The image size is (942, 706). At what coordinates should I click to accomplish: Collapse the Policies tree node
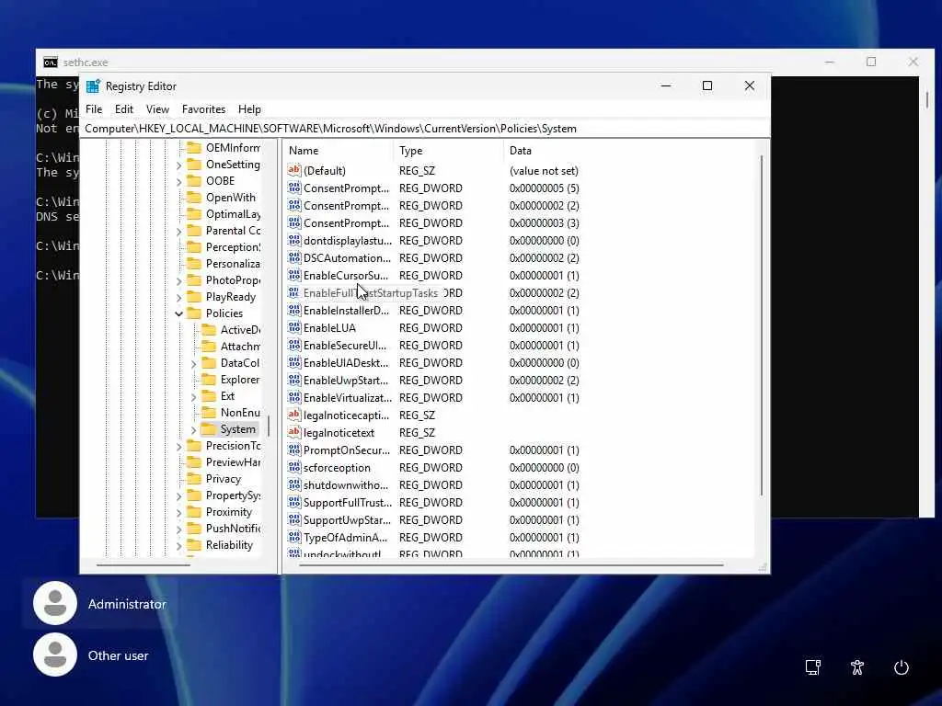pos(179,313)
